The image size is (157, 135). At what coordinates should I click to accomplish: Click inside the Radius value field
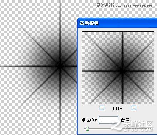tap(109, 120)
